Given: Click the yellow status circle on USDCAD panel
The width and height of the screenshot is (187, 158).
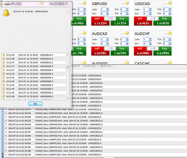Looking at the screenshot, I should [170, 3].
